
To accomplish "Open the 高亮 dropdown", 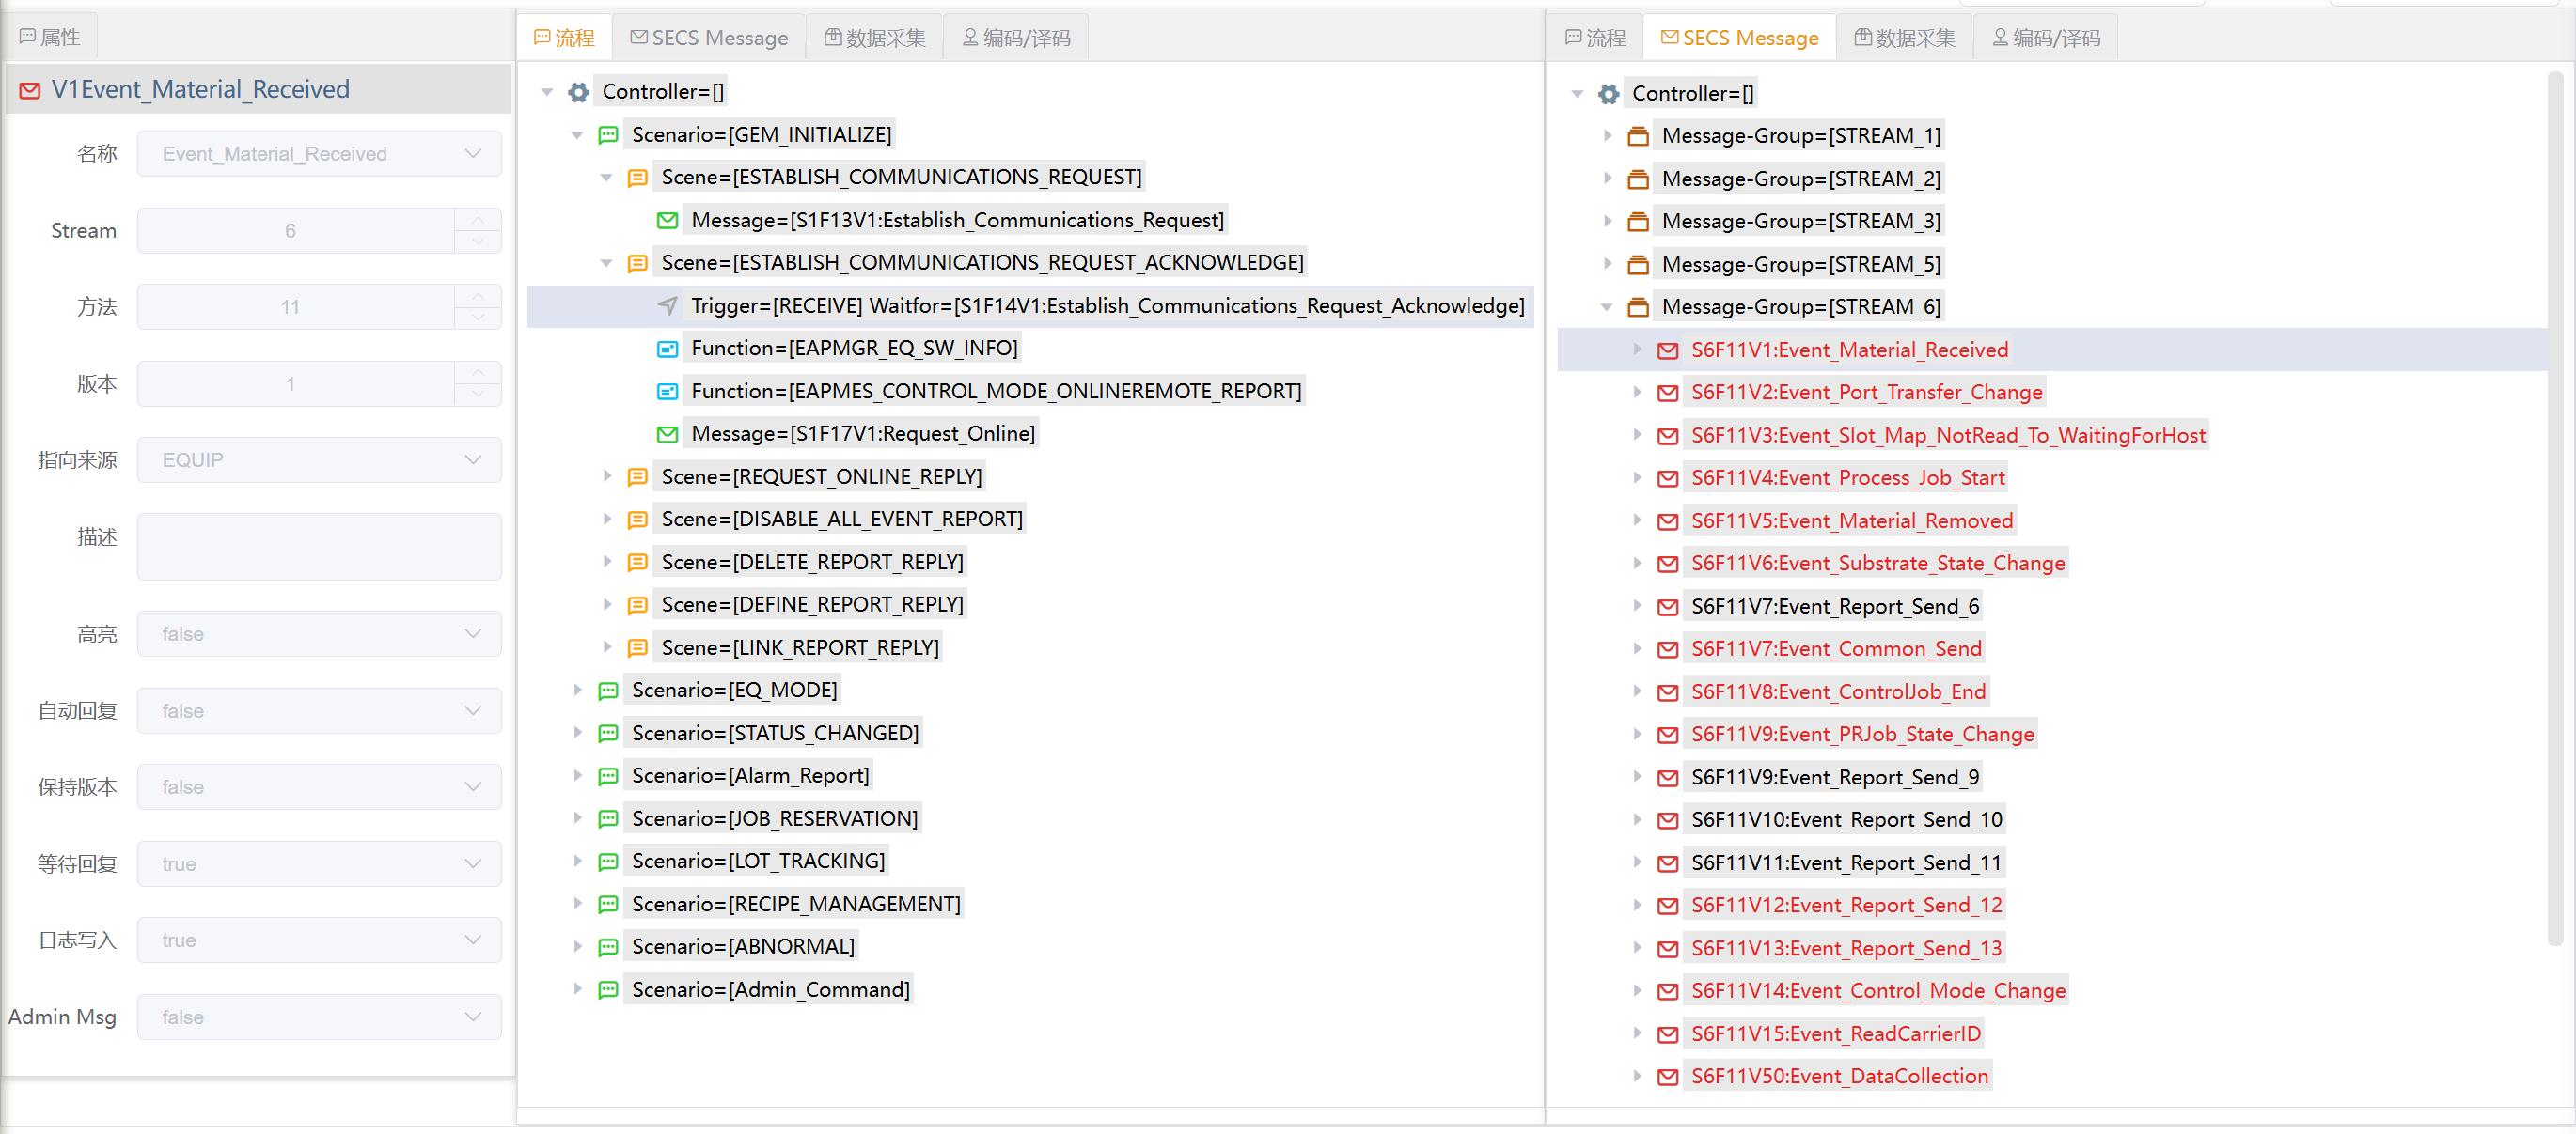I will pyautogui.click(x=319, y=633).
